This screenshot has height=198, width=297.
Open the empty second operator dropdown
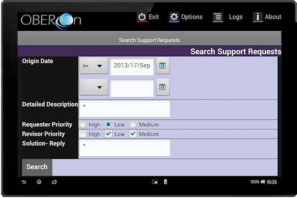[94, 87]
